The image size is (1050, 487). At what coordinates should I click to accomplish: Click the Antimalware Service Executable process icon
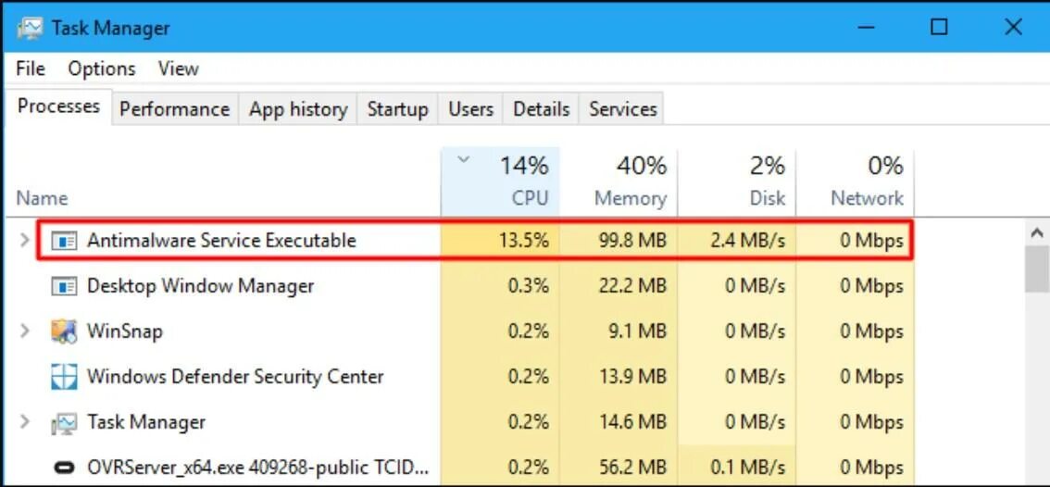tap(64, 241)
